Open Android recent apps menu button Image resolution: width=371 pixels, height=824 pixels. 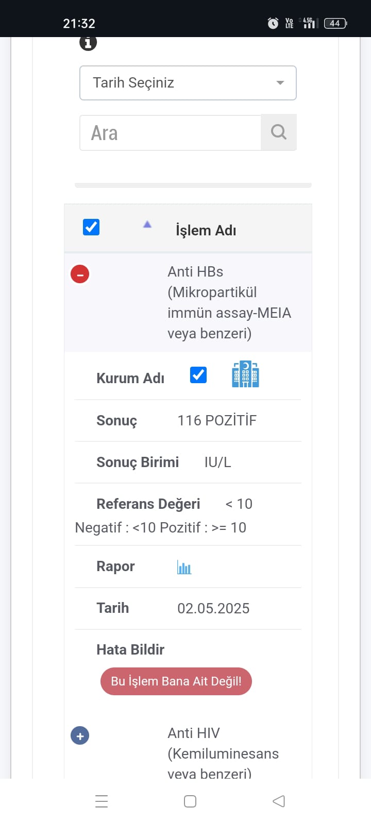102,801
